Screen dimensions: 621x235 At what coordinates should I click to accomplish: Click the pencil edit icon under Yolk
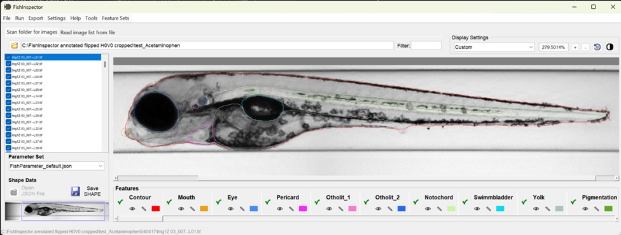[547, 208]
